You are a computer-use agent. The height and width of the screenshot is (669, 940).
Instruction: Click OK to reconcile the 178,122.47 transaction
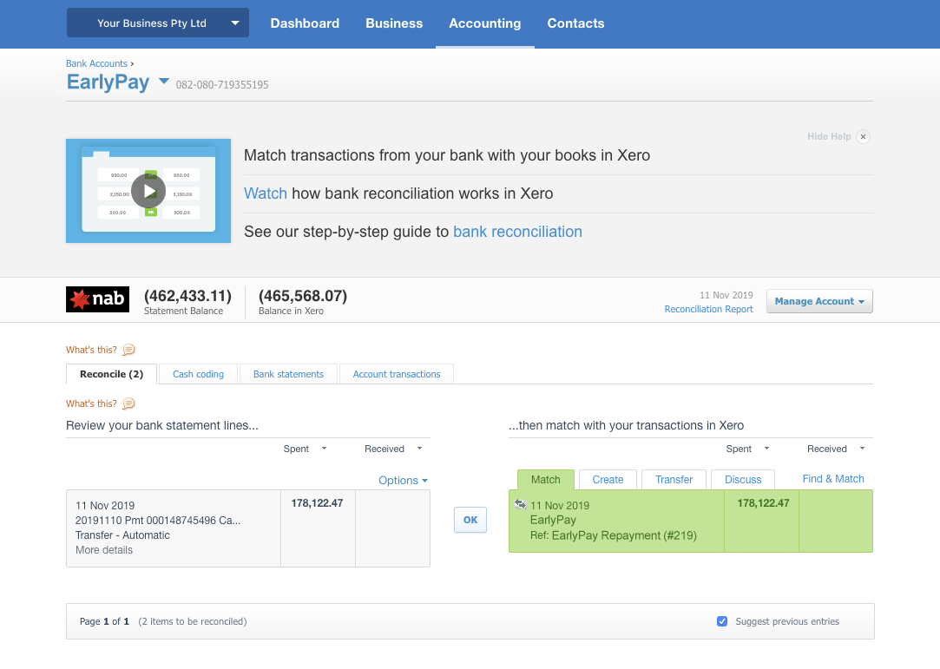pyautogui.click(x=470, y=520)
